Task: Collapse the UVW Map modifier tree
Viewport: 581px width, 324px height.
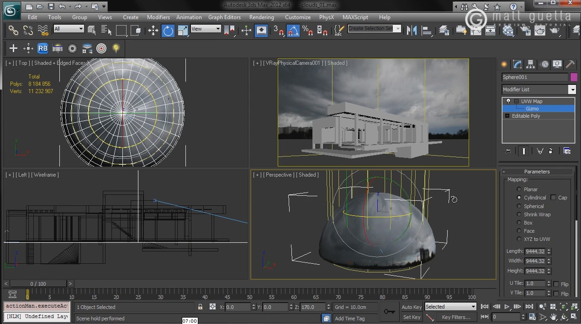Action: point(516,101)
